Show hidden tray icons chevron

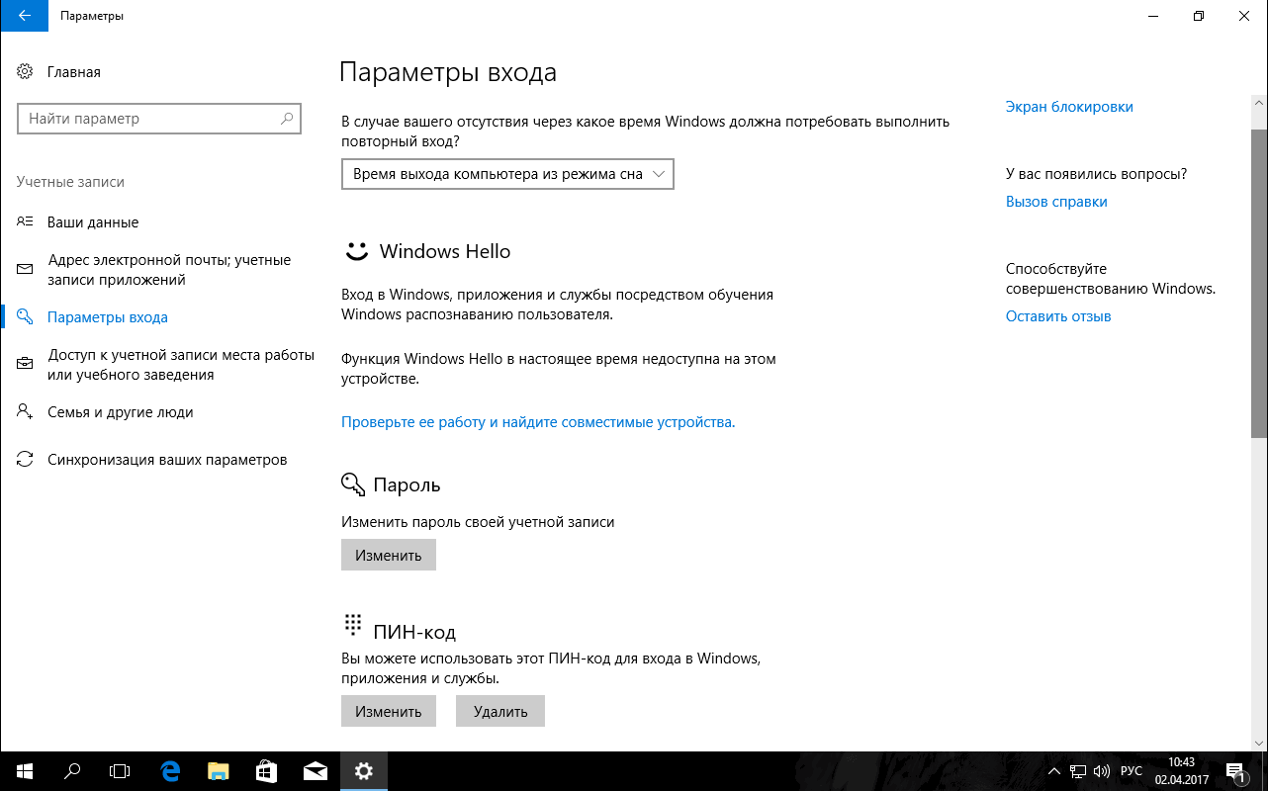click(x=1055, y=771)
